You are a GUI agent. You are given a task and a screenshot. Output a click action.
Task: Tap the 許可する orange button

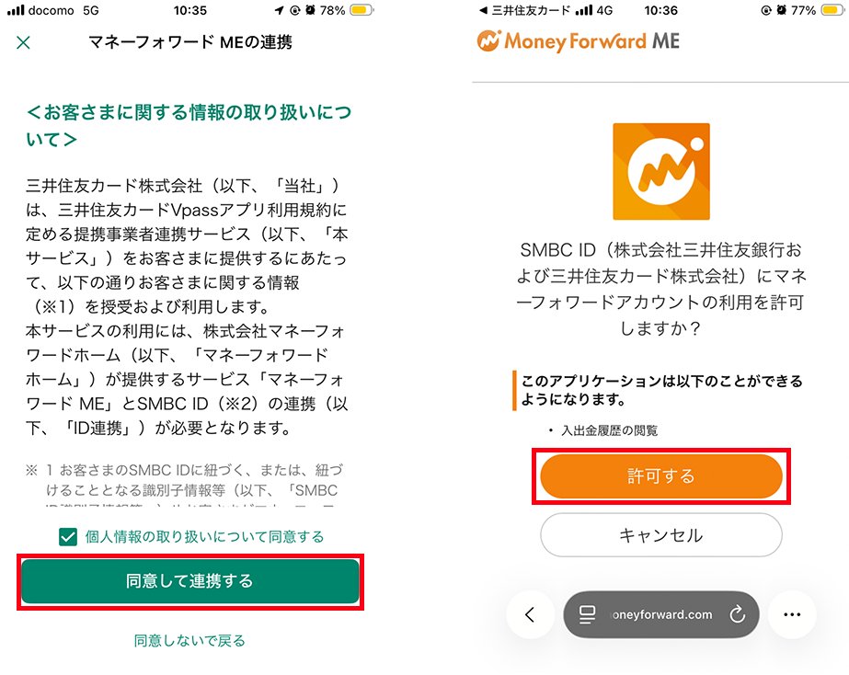660,476
